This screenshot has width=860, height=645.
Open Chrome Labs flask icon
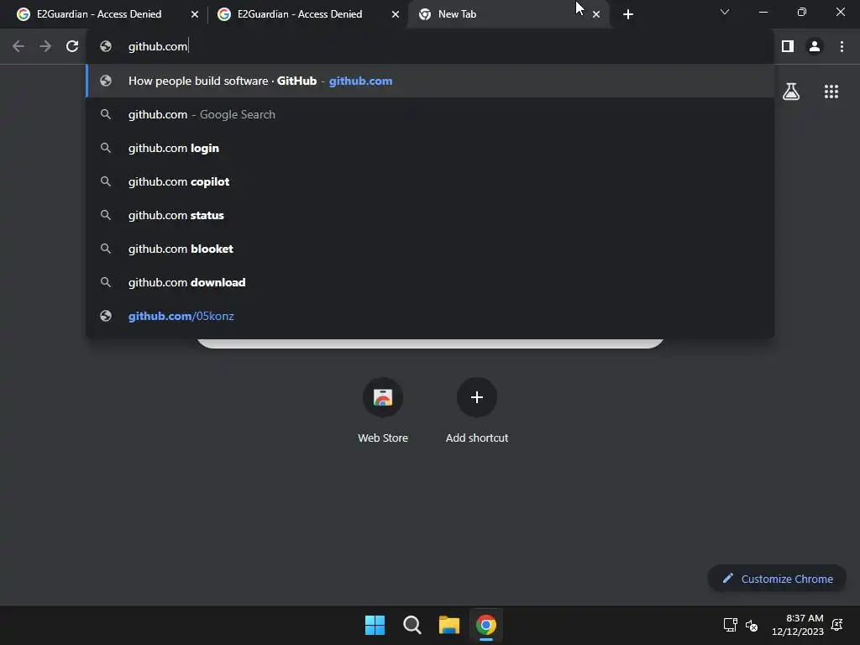[x=791, y=92]
